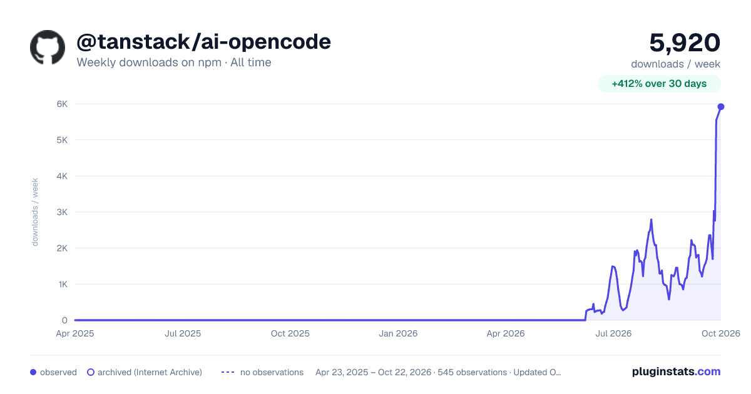The height and width of the screenshot is (394, 751).
Task: Click the 'observed' legend label
Action: click(x=58, y=372)
